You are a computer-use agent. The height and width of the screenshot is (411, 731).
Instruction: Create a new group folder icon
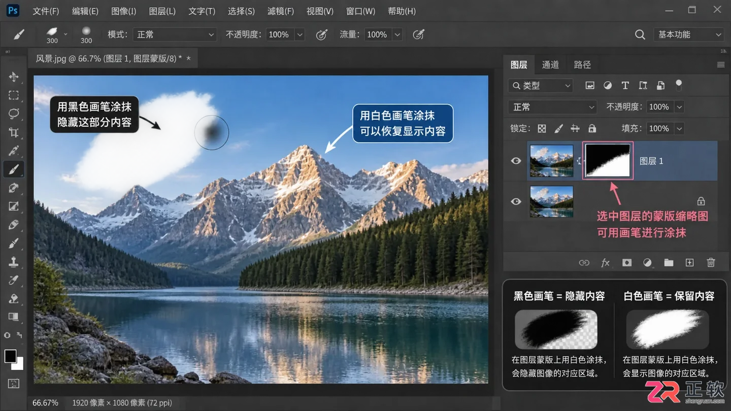click(669, 262)
